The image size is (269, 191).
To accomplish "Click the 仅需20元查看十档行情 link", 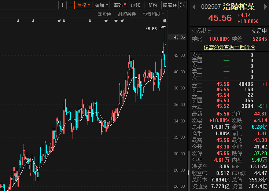I will coord(229,47).
